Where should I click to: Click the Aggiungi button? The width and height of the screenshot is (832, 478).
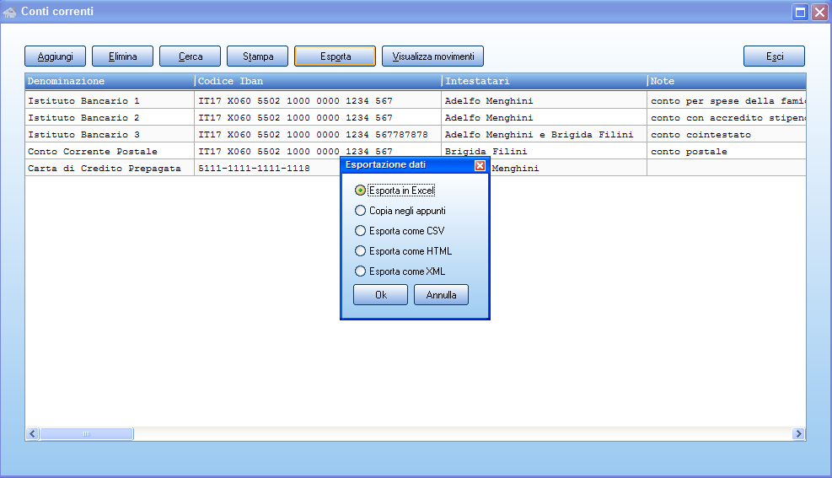pos(55,56)
